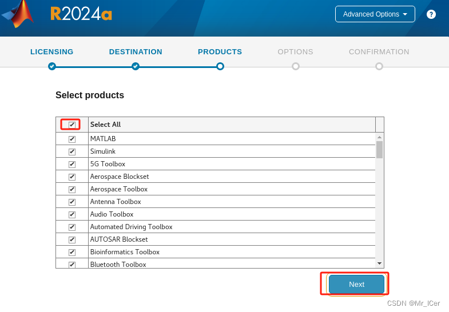This screenshot has width=449, height=312.
Task: Click the Next button
Action: [356, 284]
